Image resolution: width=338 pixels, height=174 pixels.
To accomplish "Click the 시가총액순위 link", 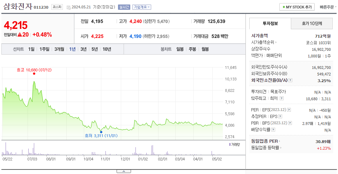I will [x=263, y=42].
